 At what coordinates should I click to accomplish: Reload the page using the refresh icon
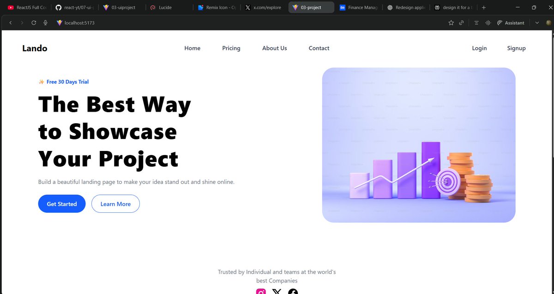click(33, 22)
